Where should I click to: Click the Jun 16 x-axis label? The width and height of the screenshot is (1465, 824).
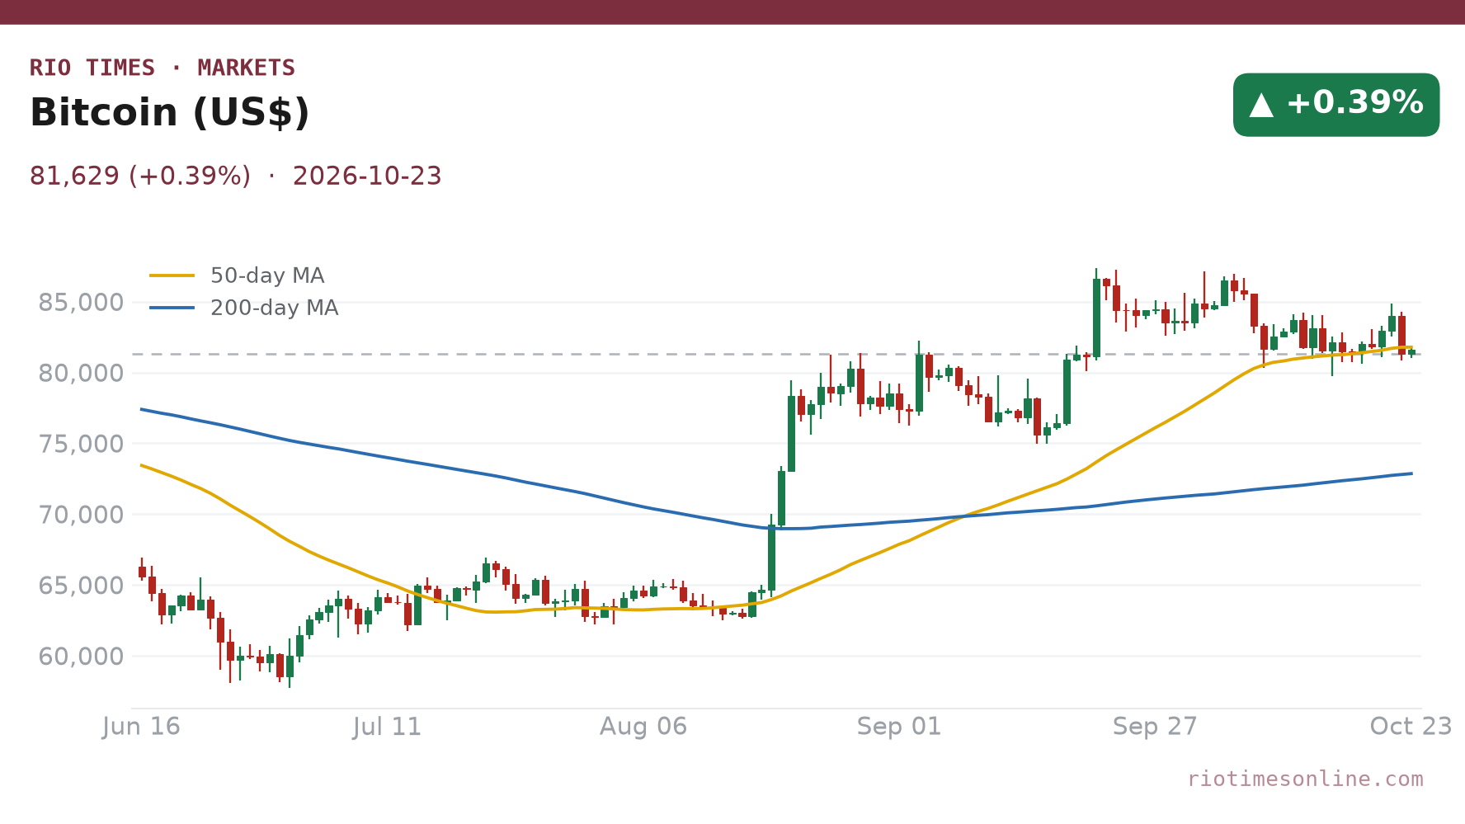pyautogui.click(x=141, y=727)
